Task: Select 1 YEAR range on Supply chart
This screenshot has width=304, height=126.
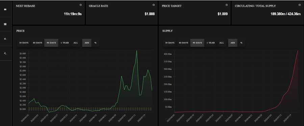Action: pyautogui.click(x=210, y=43)
